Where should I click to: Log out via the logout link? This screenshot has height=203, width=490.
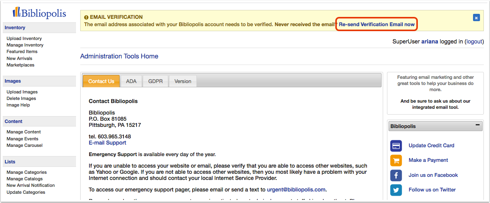pos(474,42)
